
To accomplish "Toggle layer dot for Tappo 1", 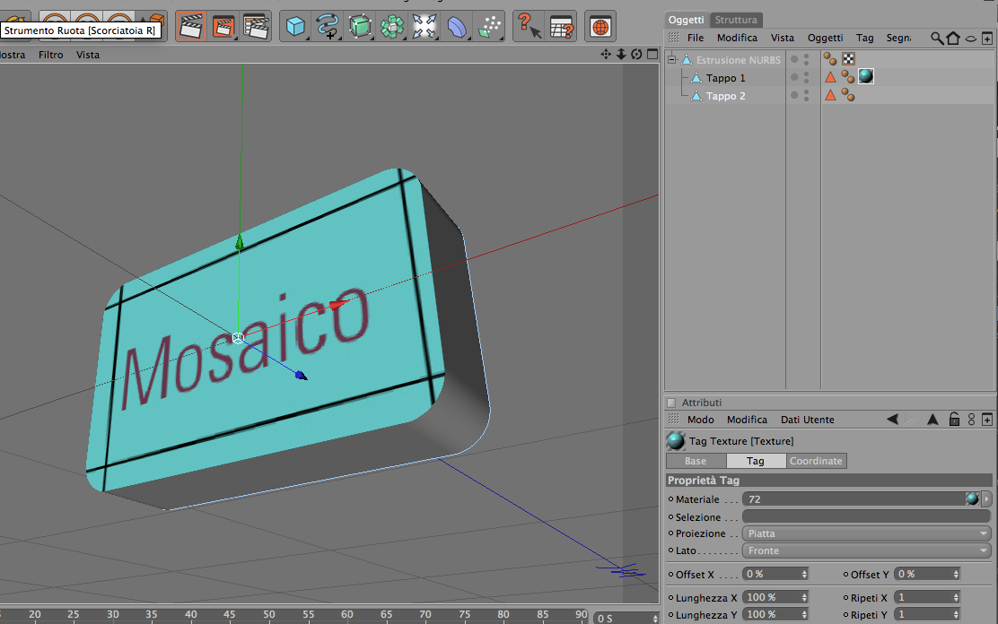I will (794, 77).
